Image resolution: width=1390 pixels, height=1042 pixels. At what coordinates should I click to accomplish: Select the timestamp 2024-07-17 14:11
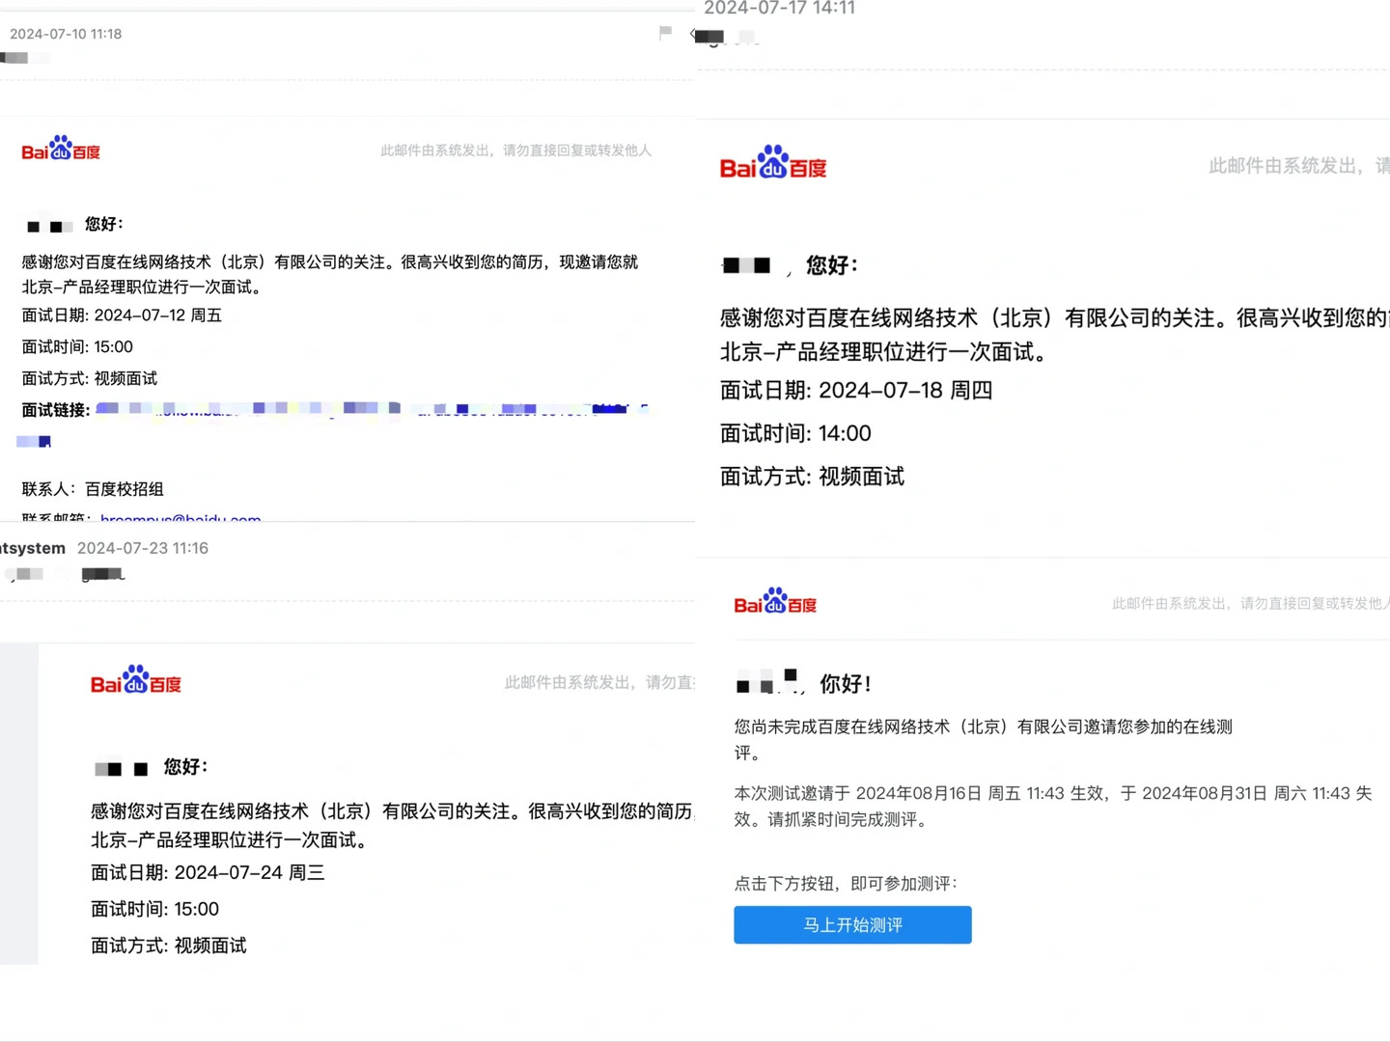(x=780, y=8)
